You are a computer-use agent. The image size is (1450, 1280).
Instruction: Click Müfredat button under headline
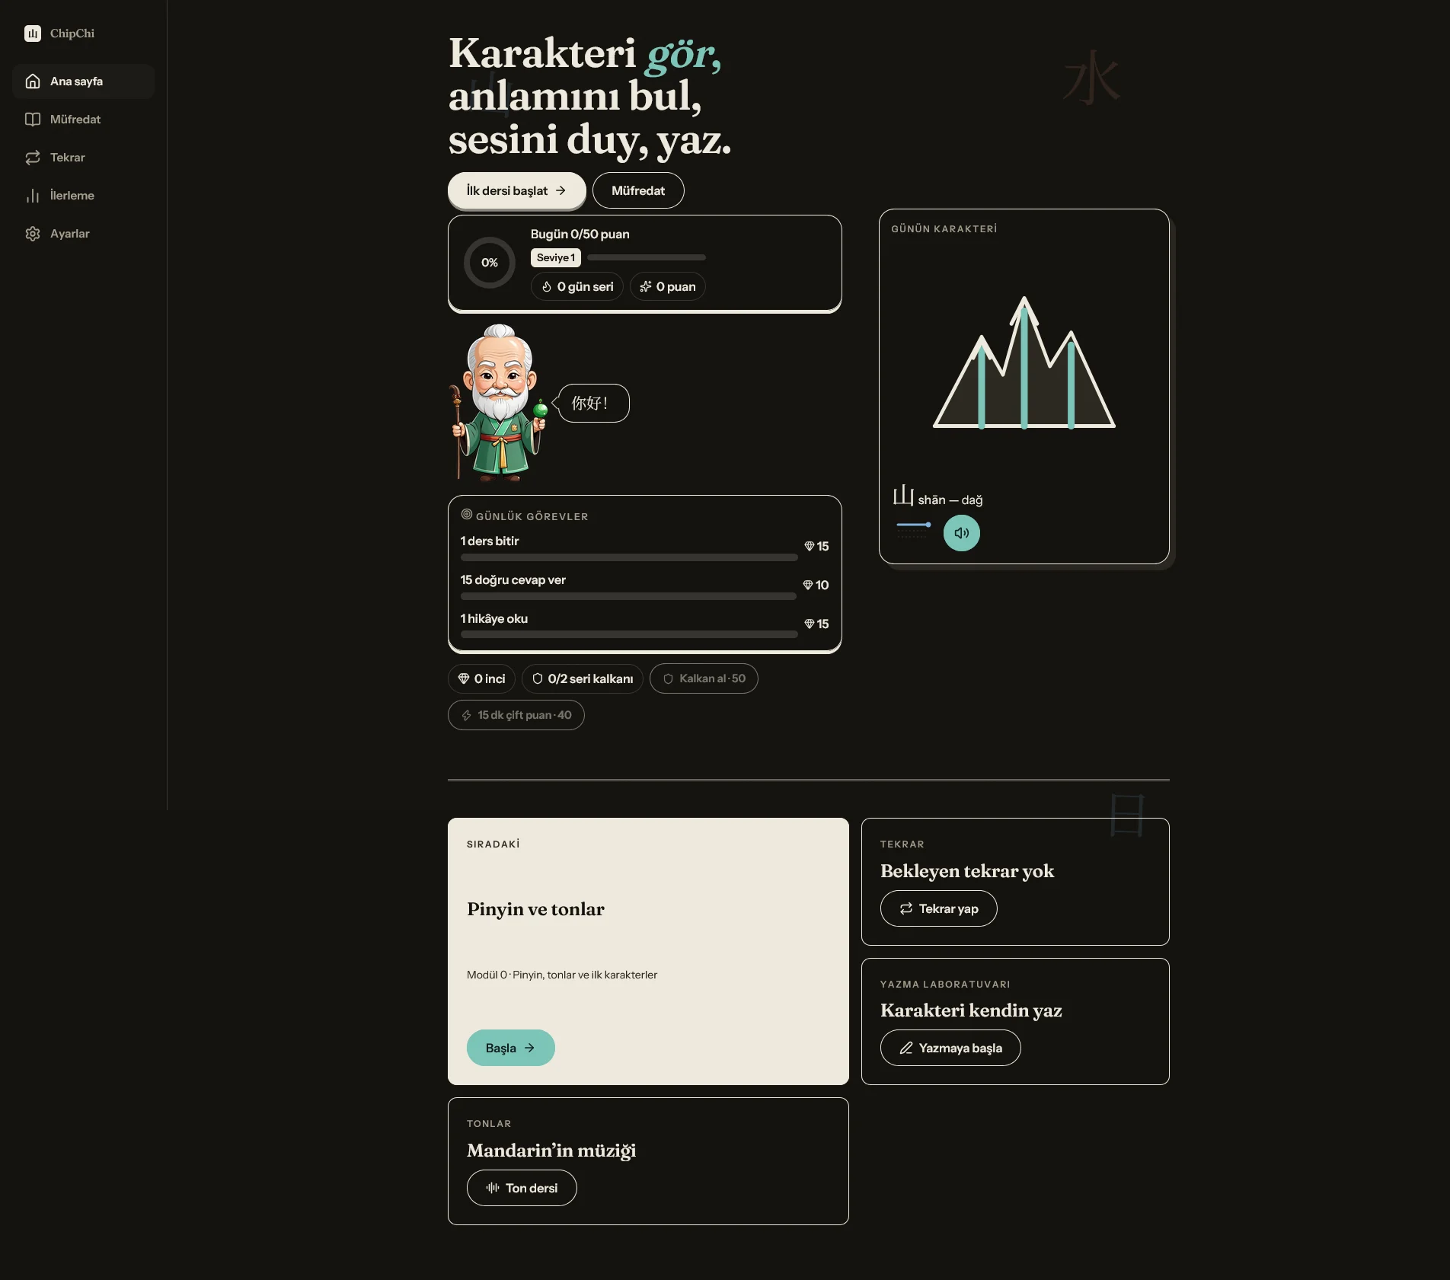(x=638, y=190)
